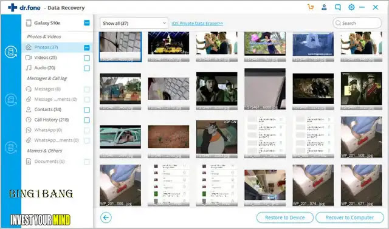389x229 pixels.
Task: Check the Documents (0) checkbox
Action: pos(87,162)
